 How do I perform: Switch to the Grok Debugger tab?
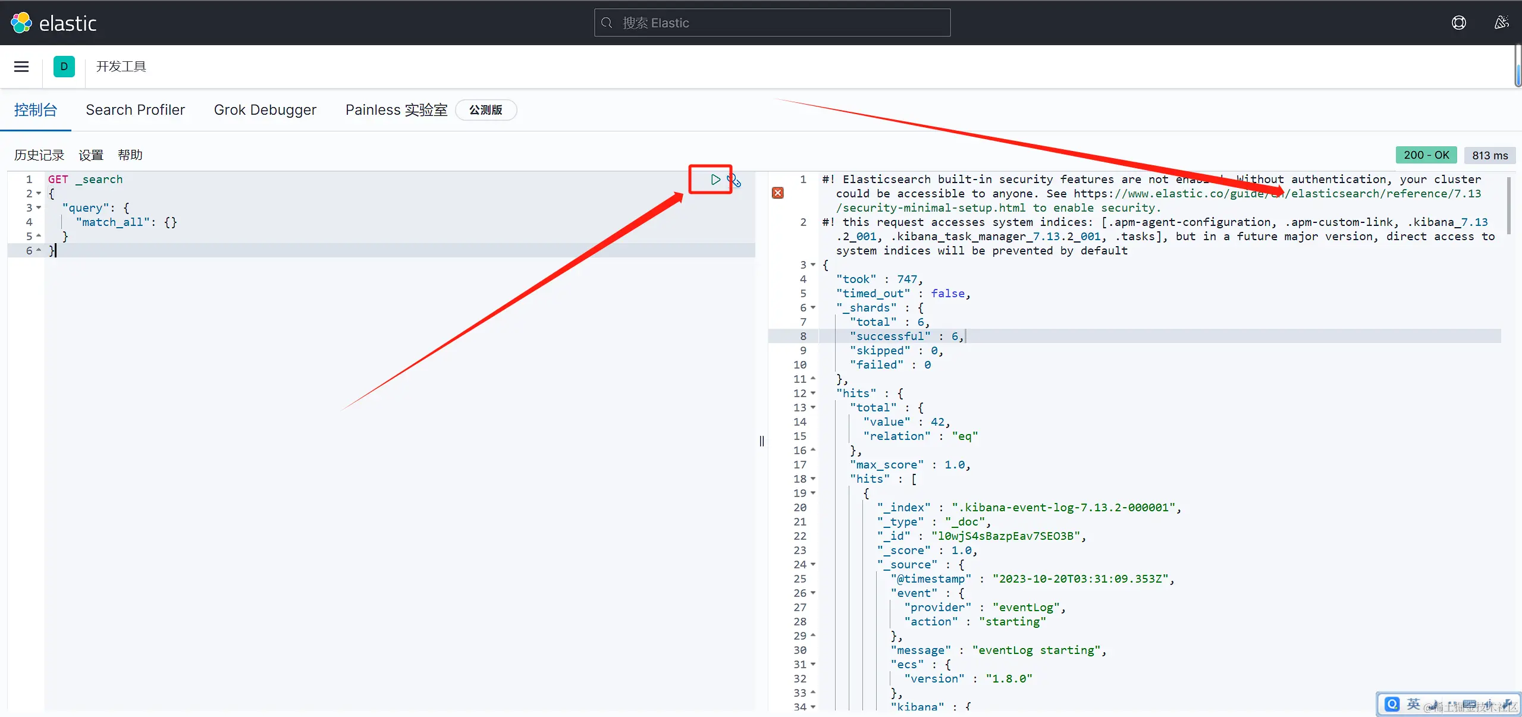pyautogui.click(x=265, y=110)
